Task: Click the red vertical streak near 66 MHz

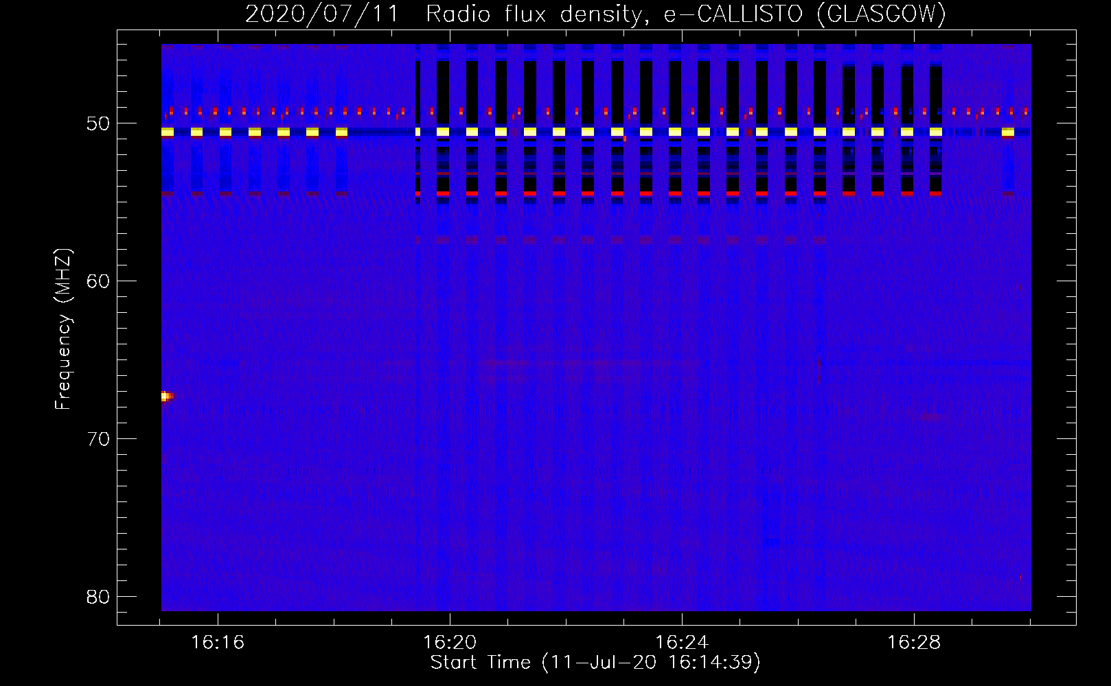Action: tap(818, 370)
